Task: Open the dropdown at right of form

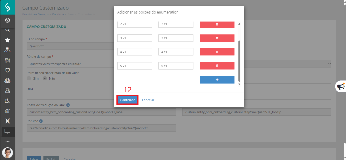Action: 329,64
